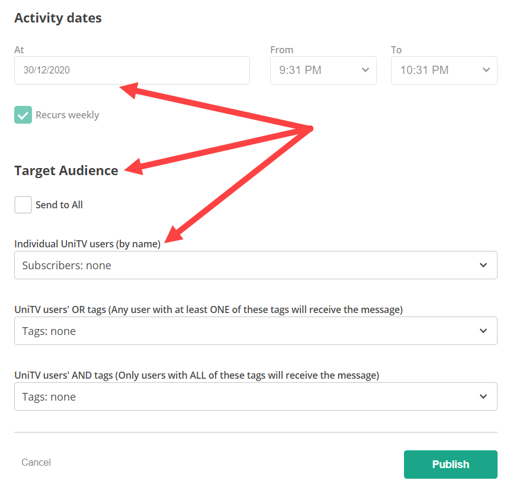The width and height of the screenshot is (526, 487).
Task: Click the chevron arrow in the From time box
Action: click(365, 70)
